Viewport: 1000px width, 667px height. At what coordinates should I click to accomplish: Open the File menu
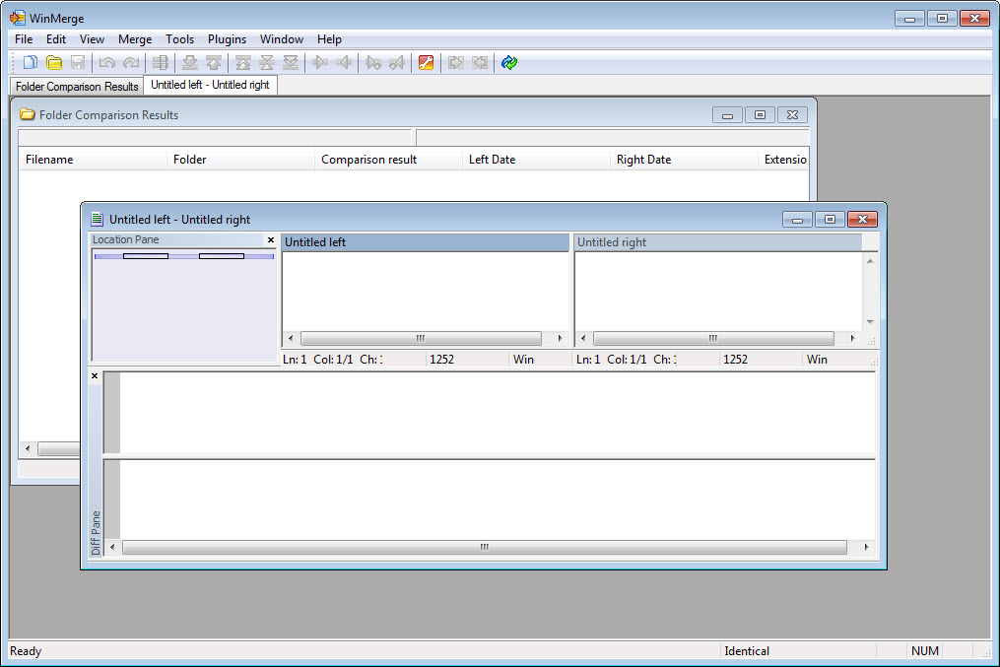[x=24, y=39]
